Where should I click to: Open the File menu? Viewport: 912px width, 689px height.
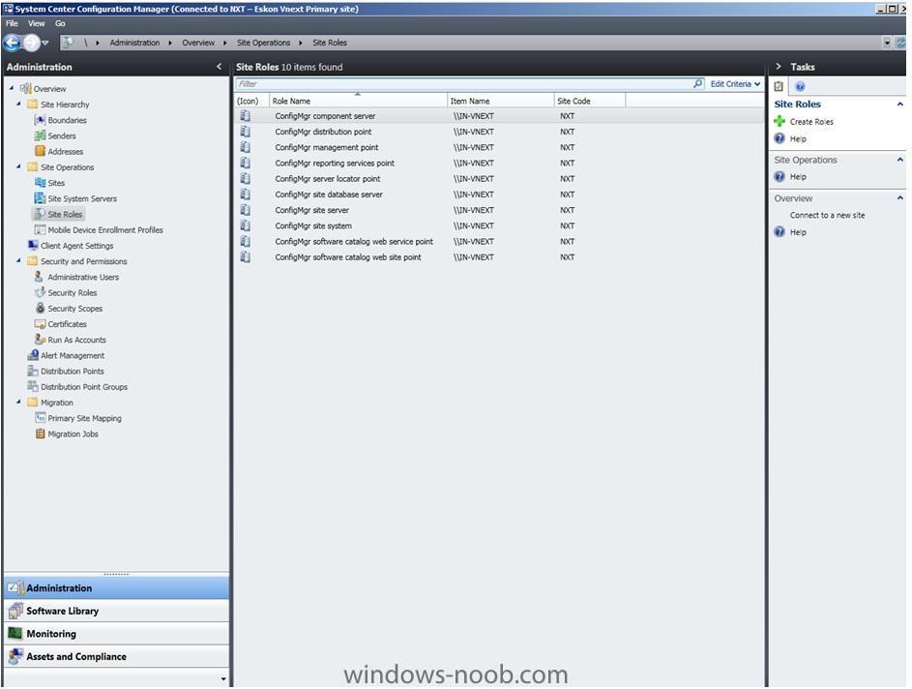click(12, 23)
